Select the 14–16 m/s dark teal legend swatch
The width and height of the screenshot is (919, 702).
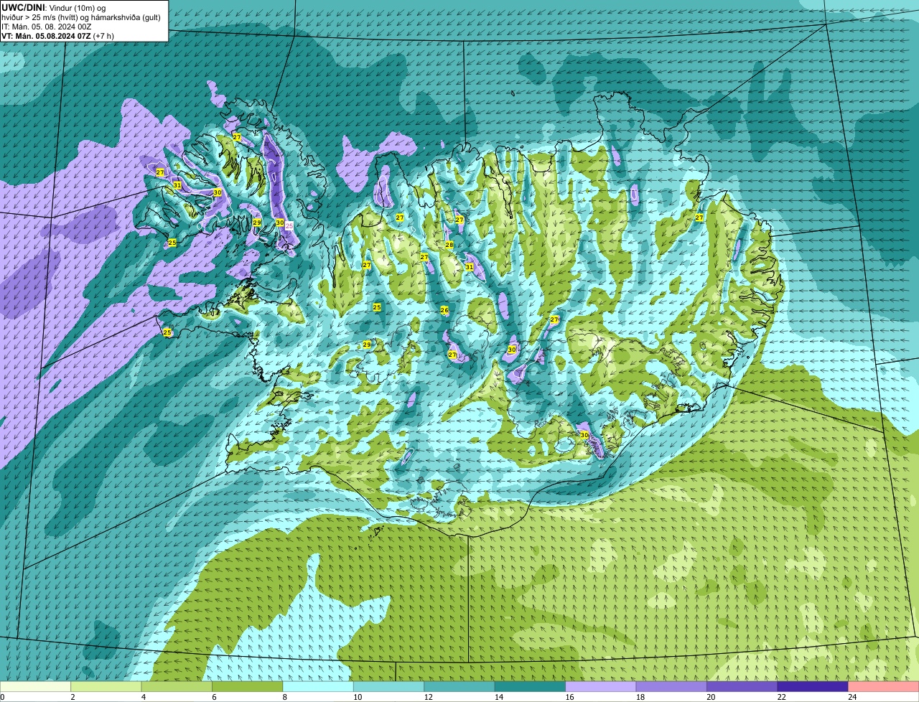(x=531, y=686)
